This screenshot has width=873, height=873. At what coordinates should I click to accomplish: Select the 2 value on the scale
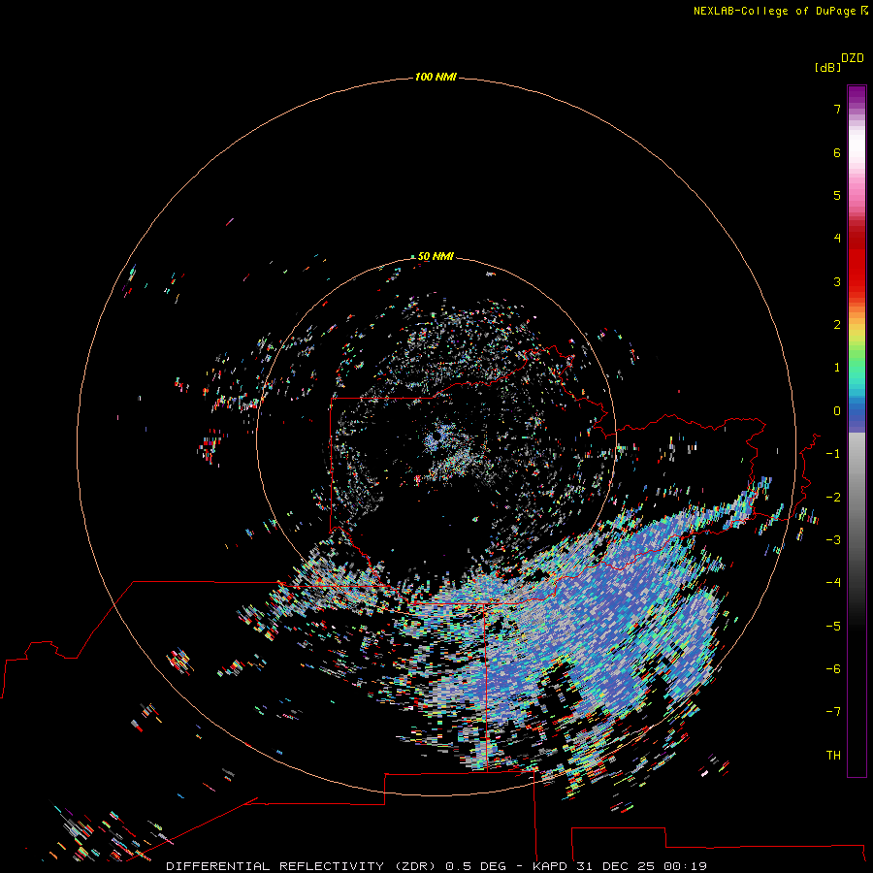[x=837, y=325]
